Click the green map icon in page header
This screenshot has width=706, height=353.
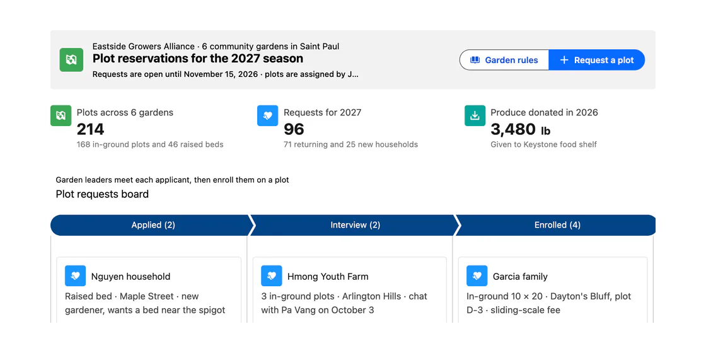click(72, 60)
